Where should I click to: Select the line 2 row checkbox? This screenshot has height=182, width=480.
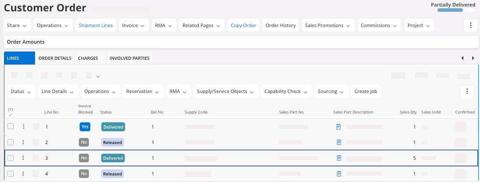tap(11, 142)
